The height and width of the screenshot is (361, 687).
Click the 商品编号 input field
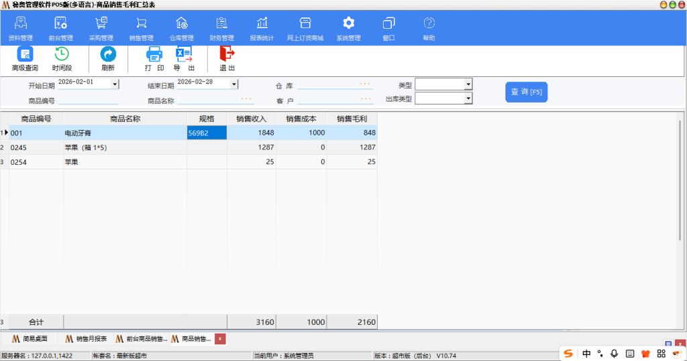pos(88,100)
